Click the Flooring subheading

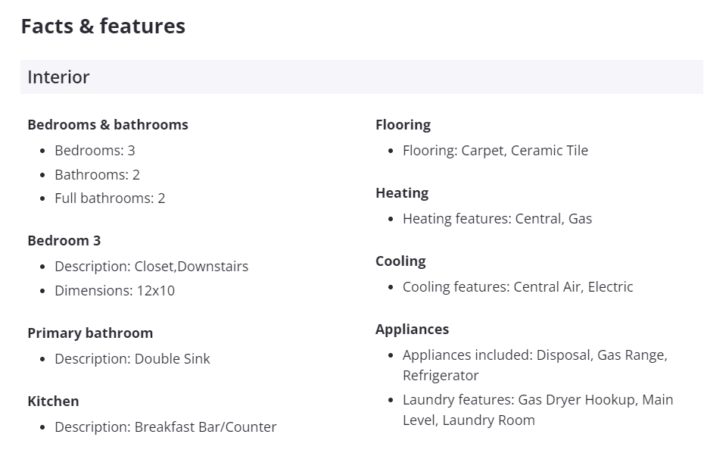(403, 125)
